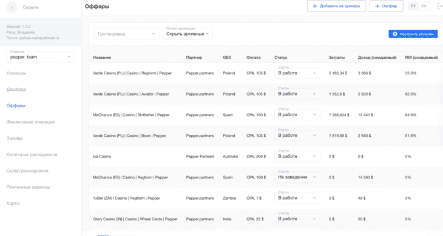443x236 pixels.
Task: Click the logout icon in top right corner
Action: 440,6
